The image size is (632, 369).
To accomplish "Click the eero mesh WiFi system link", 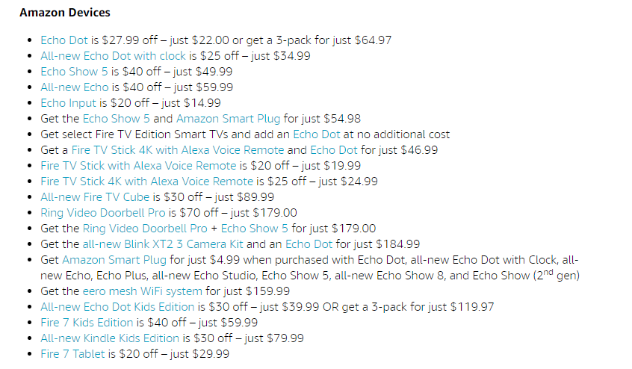I will tap(142, 291).
